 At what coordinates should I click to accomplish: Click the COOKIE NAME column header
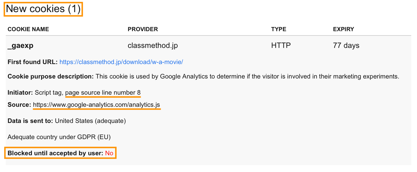[x=28, y=29]
